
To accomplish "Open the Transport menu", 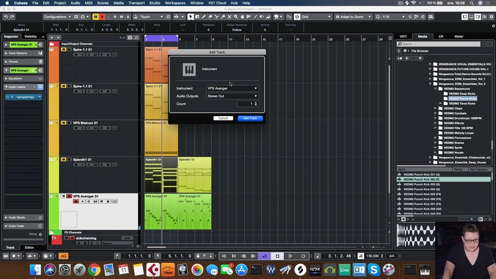I will 136,3.
